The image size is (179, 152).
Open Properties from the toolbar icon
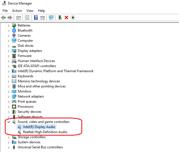[27, 18]
